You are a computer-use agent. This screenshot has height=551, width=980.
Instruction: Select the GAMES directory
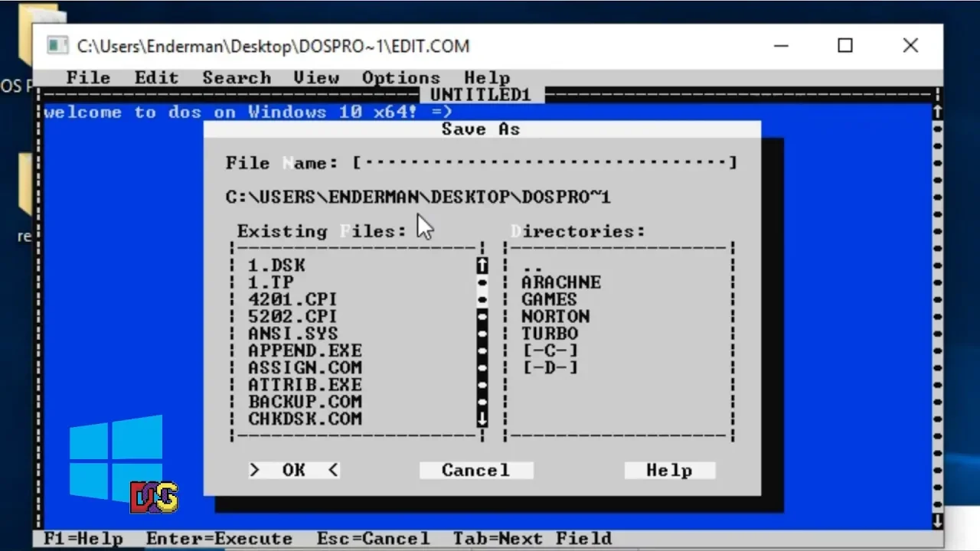(549, 299)
